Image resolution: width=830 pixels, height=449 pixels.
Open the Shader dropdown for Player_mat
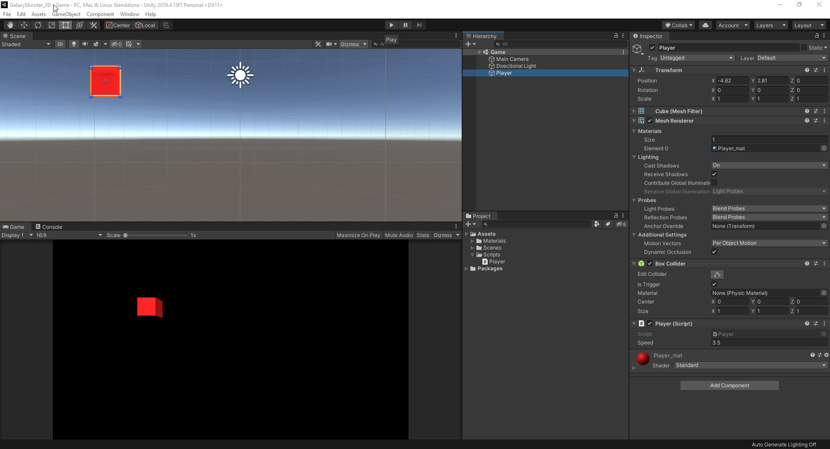750,365
